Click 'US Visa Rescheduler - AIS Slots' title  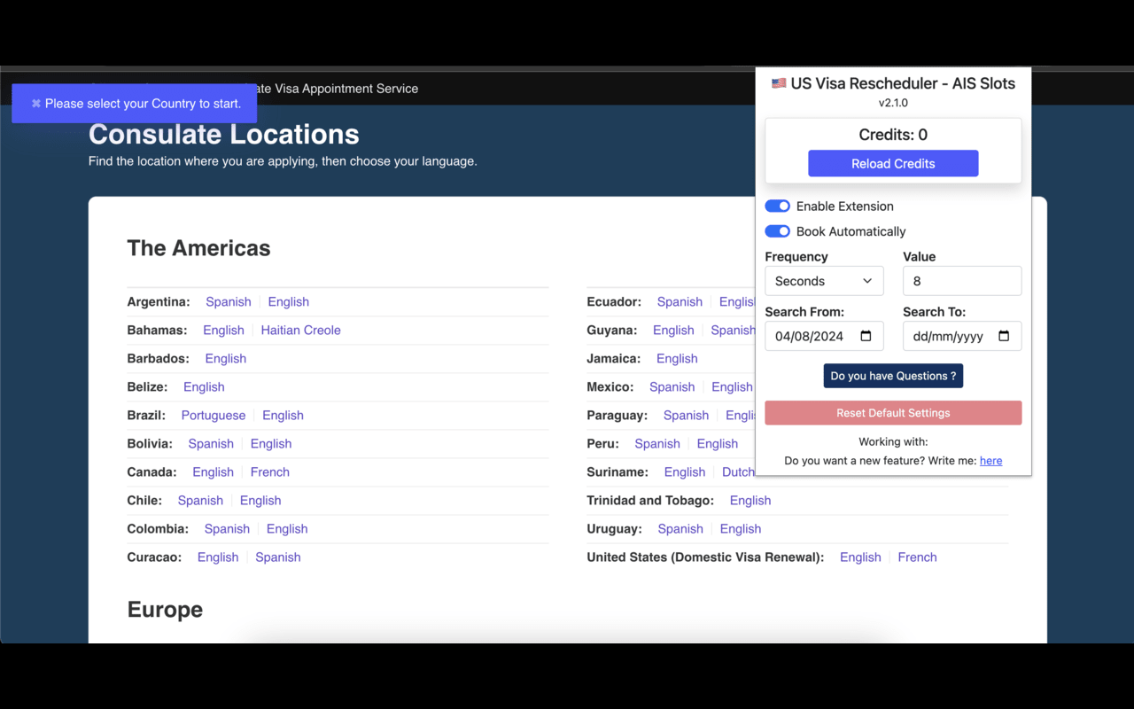click(893, 83)
